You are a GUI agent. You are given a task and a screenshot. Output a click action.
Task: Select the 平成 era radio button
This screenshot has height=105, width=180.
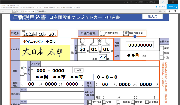pos(108,41)
